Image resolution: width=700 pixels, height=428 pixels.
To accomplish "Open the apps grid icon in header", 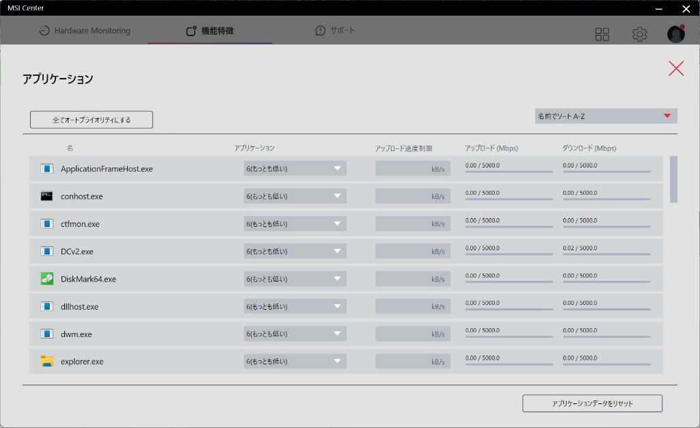I will pyautogui.click(x=602, y=34).
